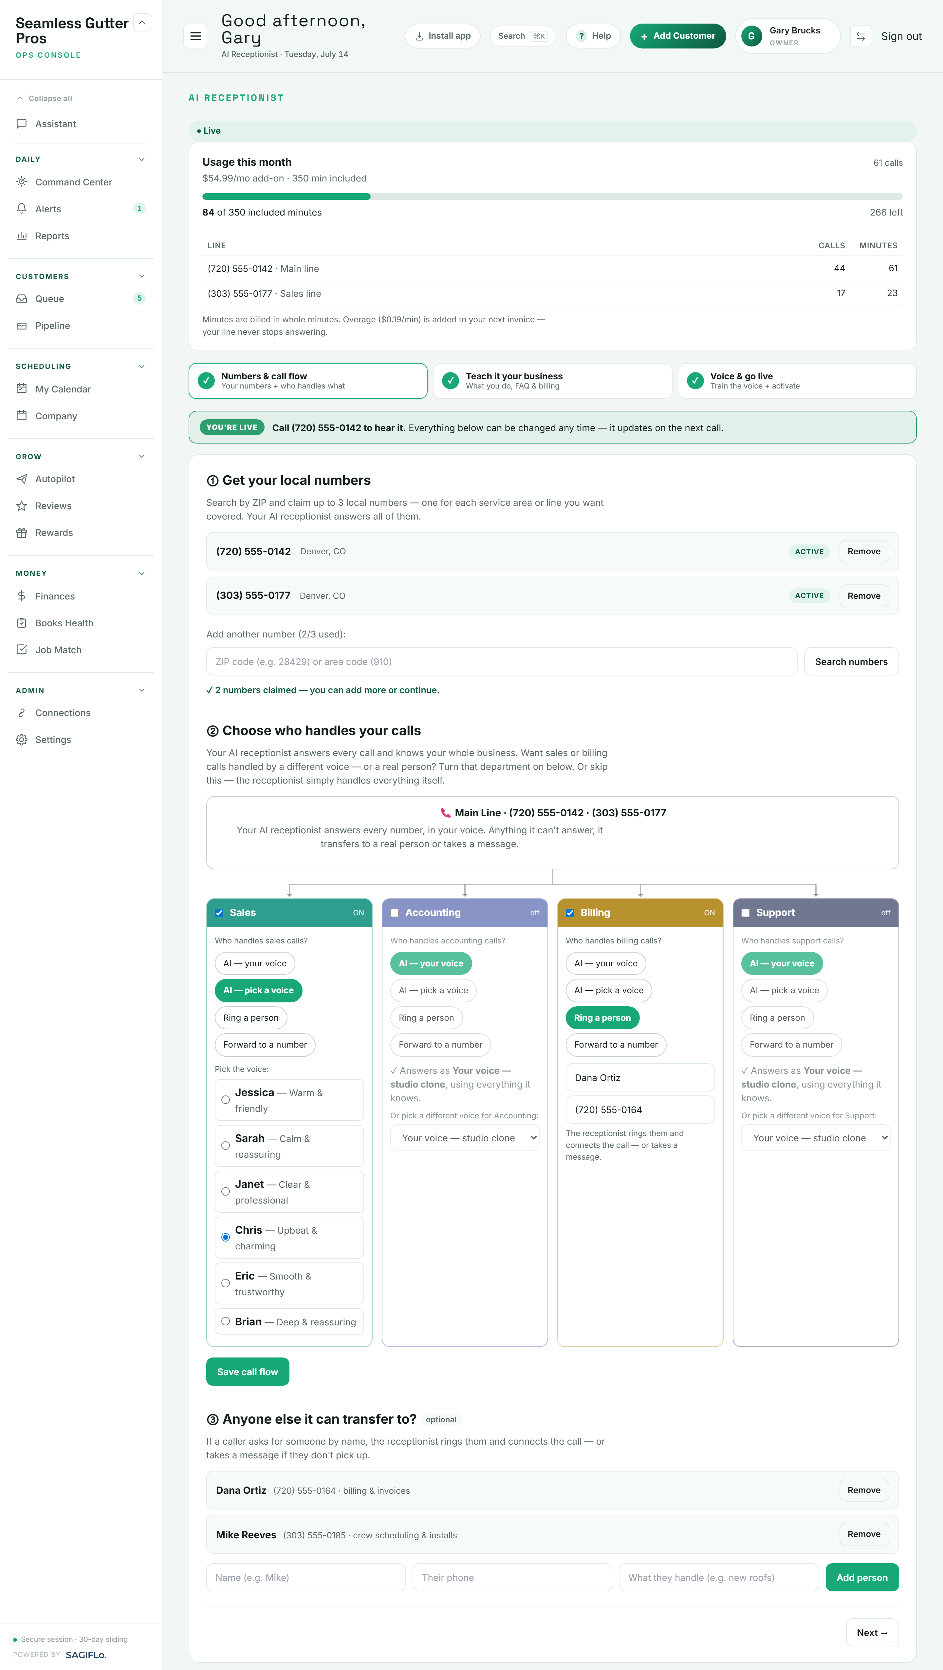Switch to Teach it your business step

[552, 381]
